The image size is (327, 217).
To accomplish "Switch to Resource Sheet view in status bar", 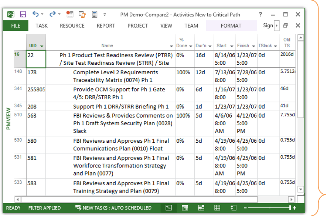I will click(x=217, y=208).
